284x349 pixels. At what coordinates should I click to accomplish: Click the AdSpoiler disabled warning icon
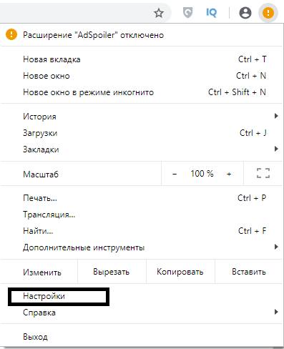(x=11, y=35)
